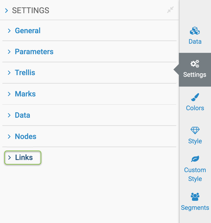Screen dimensions: 211x223
Task: Collapse the SETTINGS header chevron
Action: pyautogui.click(x=7, y=10)
